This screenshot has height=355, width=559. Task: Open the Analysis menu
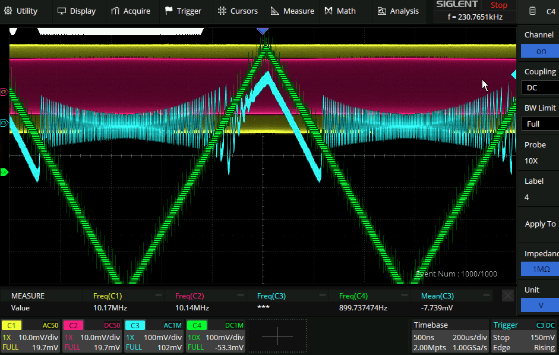click(398, 11)
